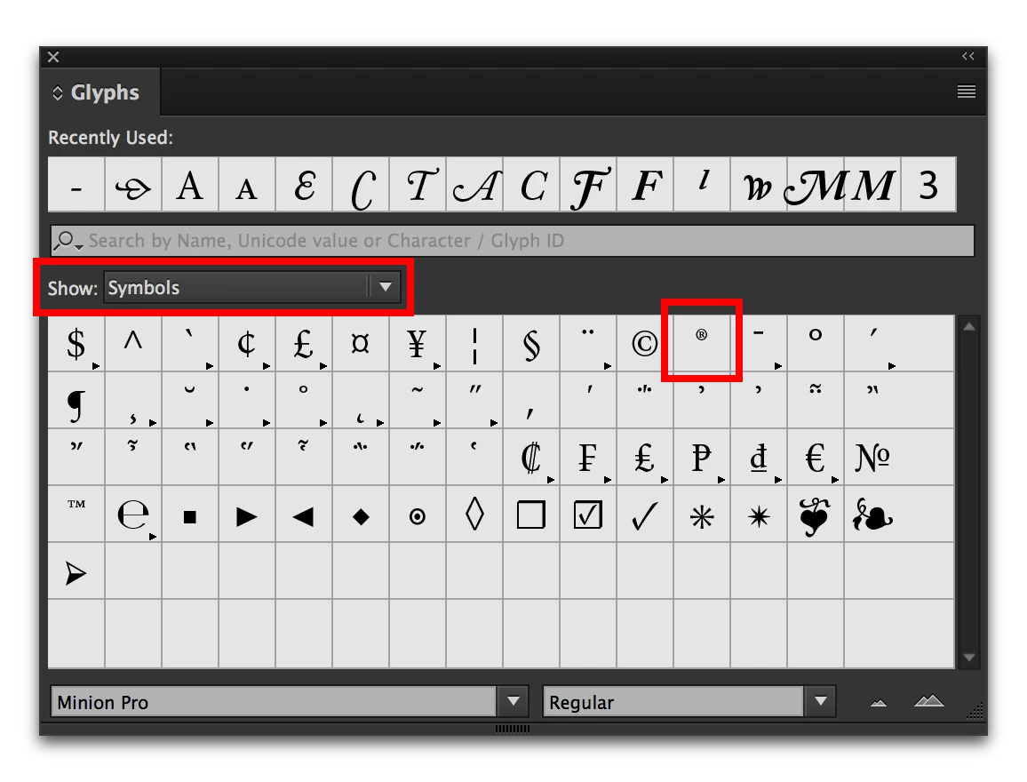This screenshot has width=1027, height=782.
Task: Pick the right-pointing triangle glyph
Action: (247, 515)
